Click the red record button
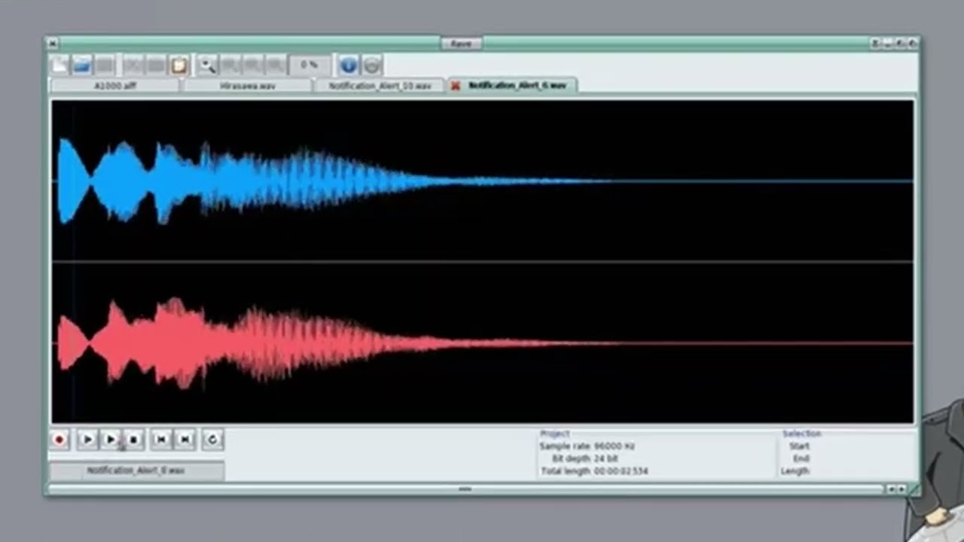Screen dimensions: 964x542 (59, 440)
